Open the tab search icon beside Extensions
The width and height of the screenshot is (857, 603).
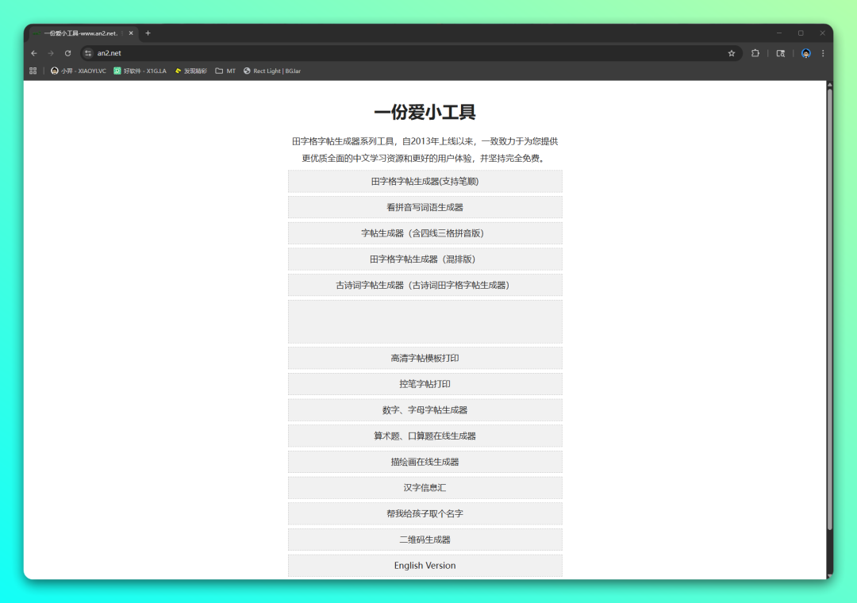781,53
